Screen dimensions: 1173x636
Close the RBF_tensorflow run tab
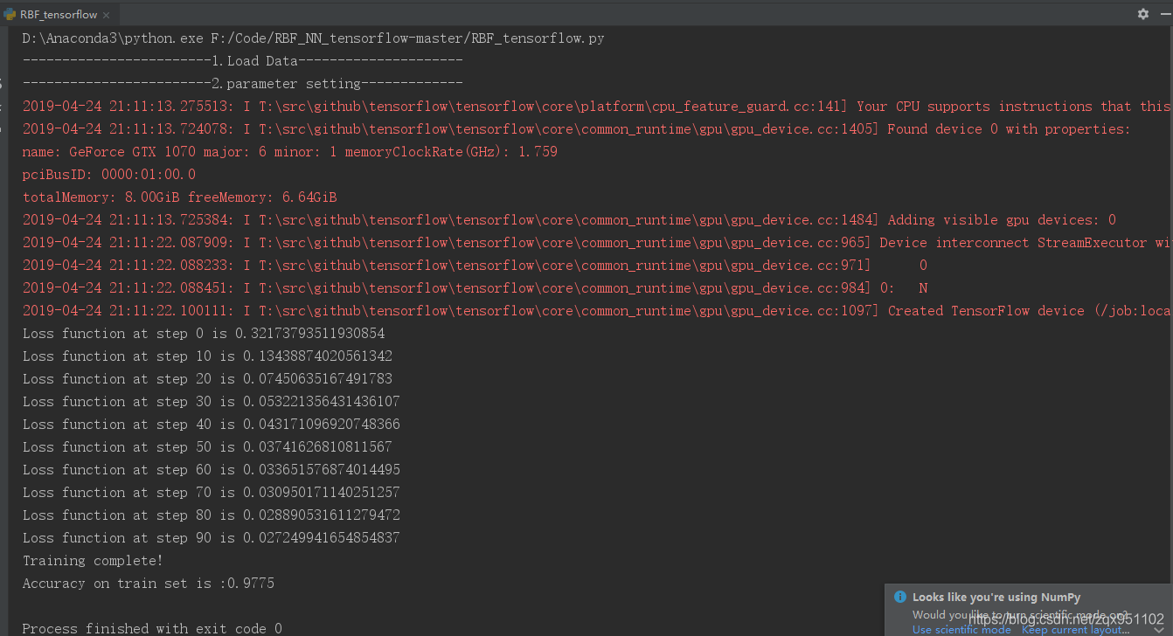(x=107, y=15)
